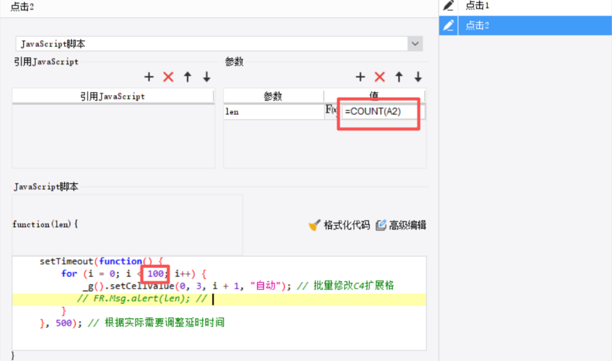Click the 500 delay value in code

coord(64,323)
